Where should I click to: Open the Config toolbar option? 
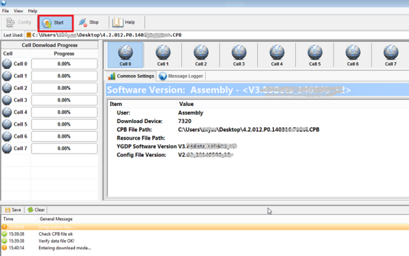pyautogui.click(x=18, y=23)
